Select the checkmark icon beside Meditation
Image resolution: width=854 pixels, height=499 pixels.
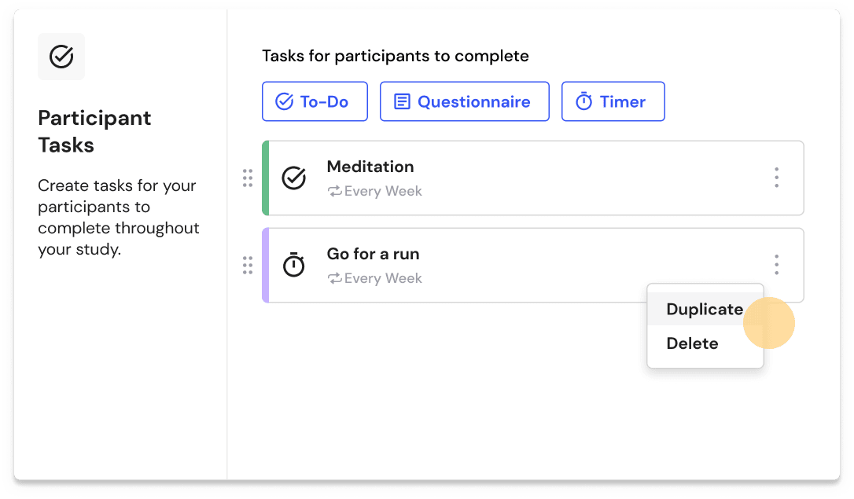pos(293,178)
